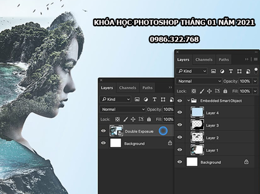The width and height of the screenshot is (260, 194).
Task: Click pixel layer filter in left Layers panel
Action: (137, 99)
